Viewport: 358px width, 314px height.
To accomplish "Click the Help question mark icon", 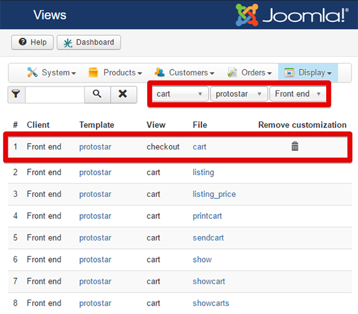I will pyautogui.click(x=22, y=42).
